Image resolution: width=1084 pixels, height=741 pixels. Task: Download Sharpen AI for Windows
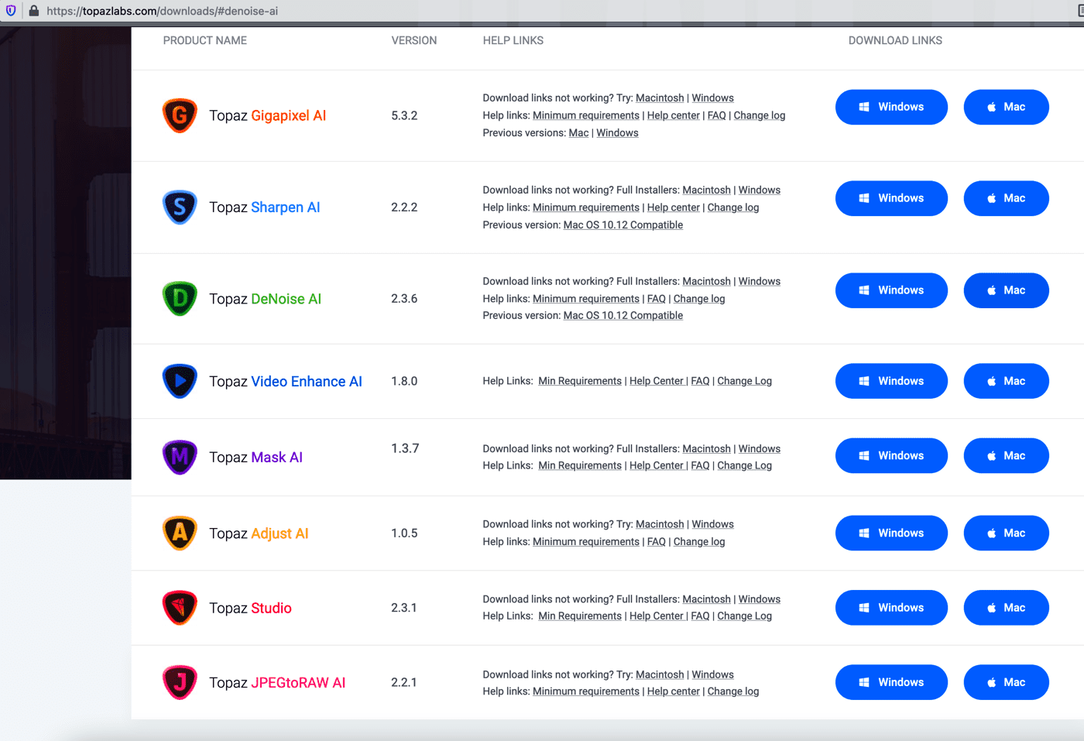click(891, 198)
